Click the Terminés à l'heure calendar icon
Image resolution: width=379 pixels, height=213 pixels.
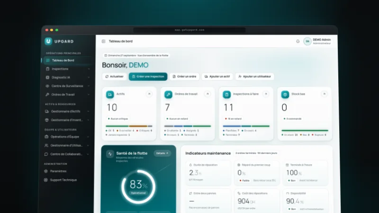(287, 165)
